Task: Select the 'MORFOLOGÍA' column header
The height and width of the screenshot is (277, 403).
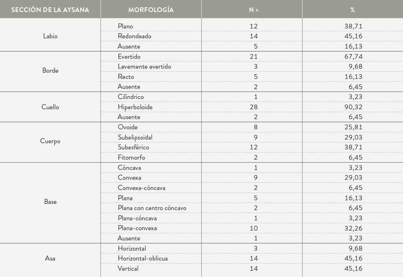Action: click(151, 10)
